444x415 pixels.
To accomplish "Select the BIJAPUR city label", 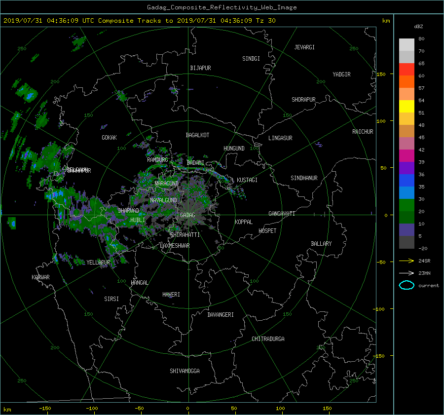I will 200,68.
